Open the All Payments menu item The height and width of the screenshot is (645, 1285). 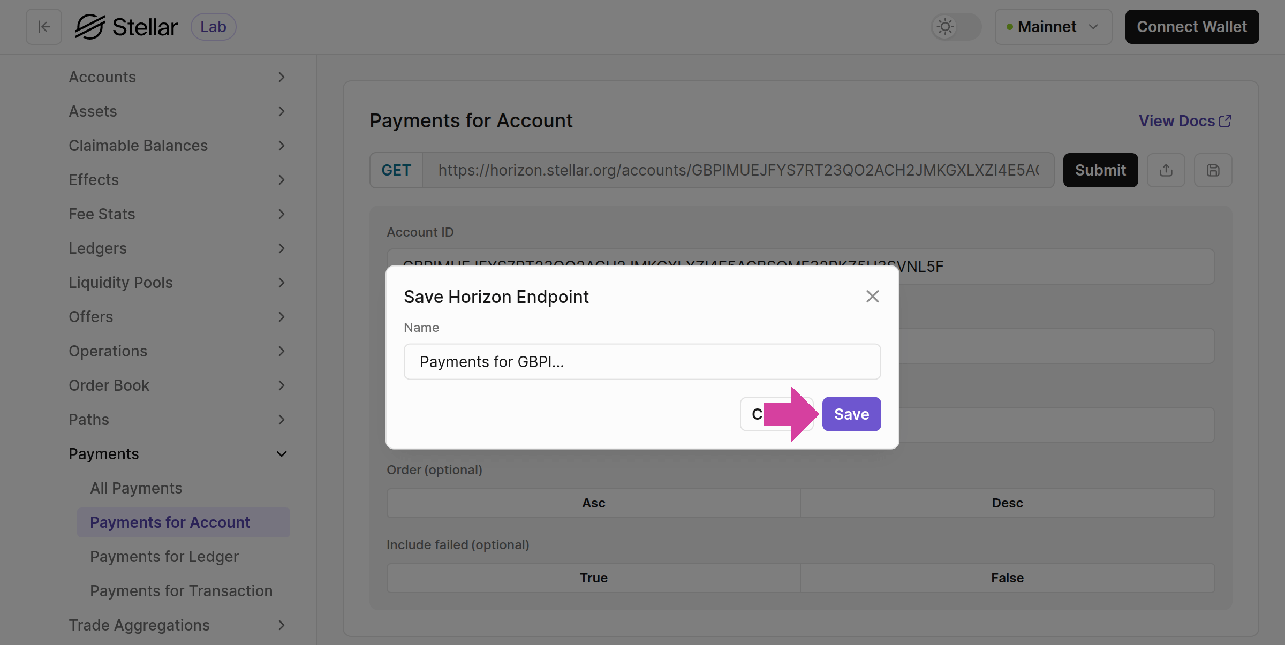[x=136, y=488]
